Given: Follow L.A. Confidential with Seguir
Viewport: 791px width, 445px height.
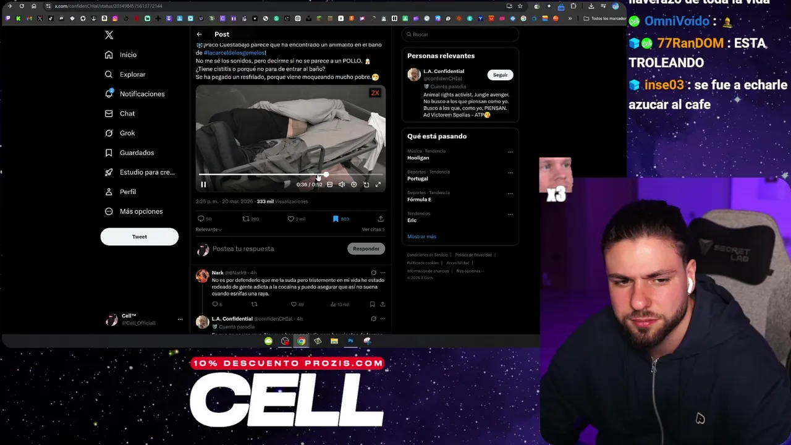Looking at the screenshot, I should pyautogui.click(x=500, y=75).
